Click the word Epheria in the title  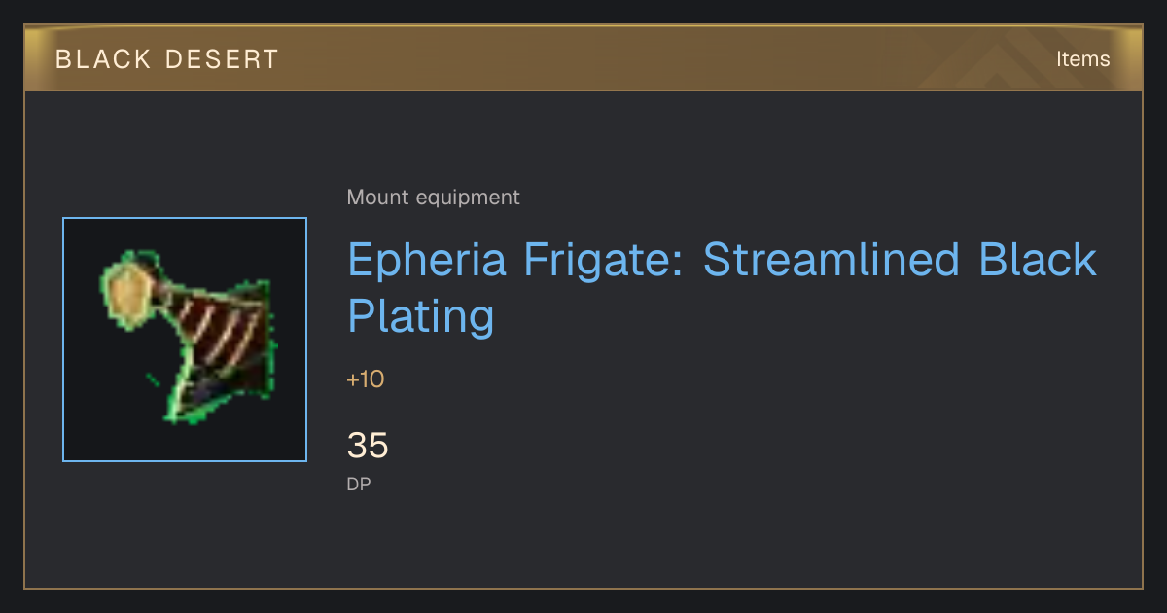428,260
